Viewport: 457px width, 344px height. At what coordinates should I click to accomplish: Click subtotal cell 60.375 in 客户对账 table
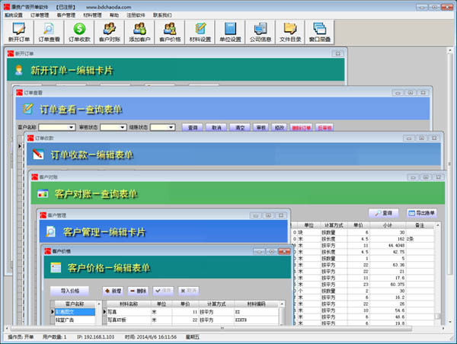[x=388, y=285]
